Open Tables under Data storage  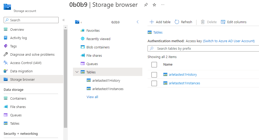point(15,123)
